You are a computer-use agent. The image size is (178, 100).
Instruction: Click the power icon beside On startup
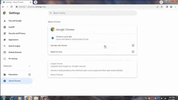pos(5,59)
